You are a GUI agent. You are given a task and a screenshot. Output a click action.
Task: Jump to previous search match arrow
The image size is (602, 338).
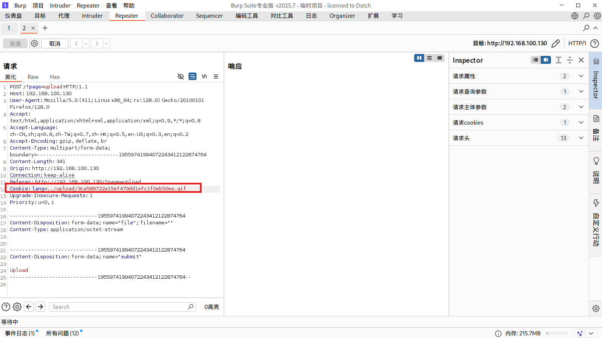pos(29,307)
